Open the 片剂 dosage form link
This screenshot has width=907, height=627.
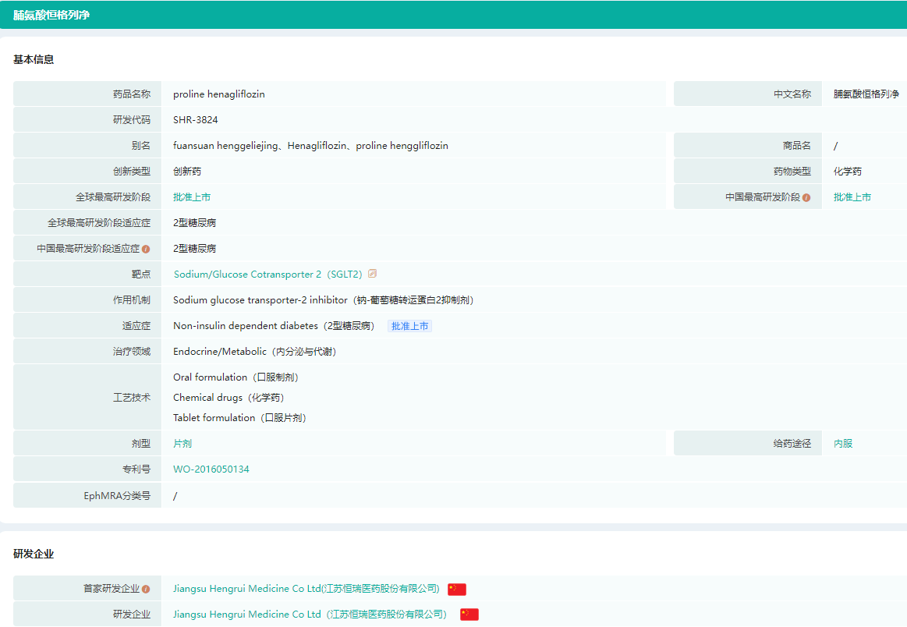pyautogui.click(x=182, y=444)
